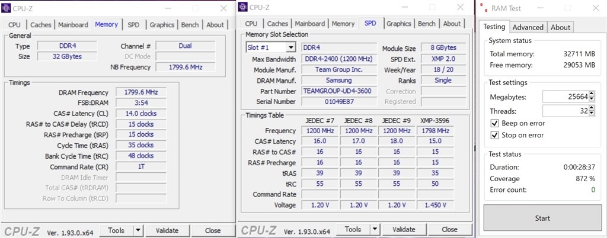Screen dimensions: 607x238
Task: Click the Serial Number value 01049E87
Action: click(338, 102)
